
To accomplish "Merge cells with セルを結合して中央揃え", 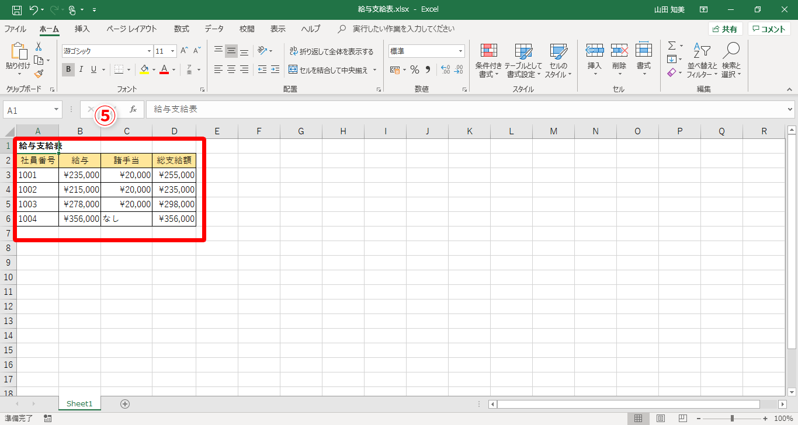I will [x=328, y=69].
